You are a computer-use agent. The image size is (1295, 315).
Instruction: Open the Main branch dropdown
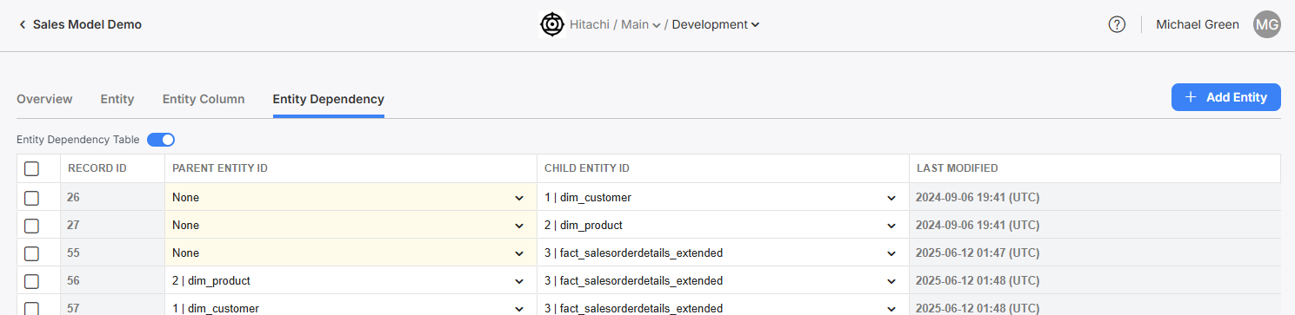coord(640,24)
